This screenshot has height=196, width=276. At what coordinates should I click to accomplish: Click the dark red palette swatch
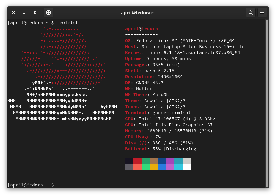click(x=137, y=161)
